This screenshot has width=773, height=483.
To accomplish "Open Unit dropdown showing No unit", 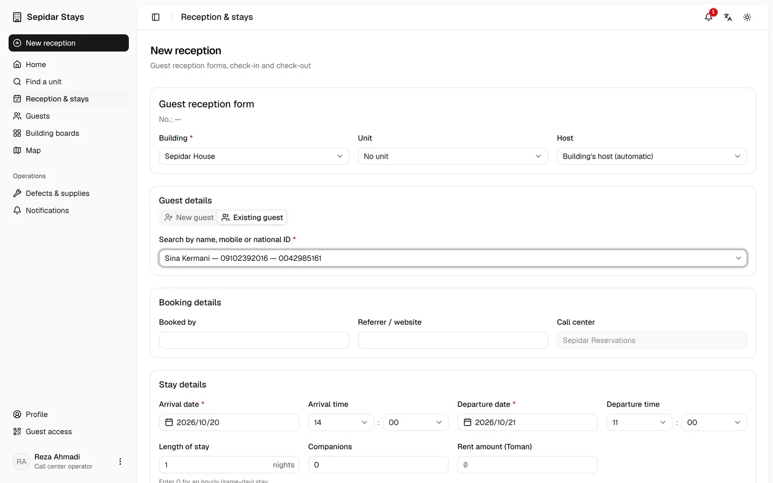I will pyautogui.click(x=453, y=156).
